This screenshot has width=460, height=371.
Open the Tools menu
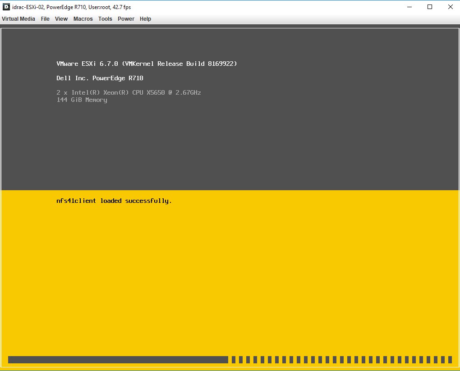coord(105,19)
